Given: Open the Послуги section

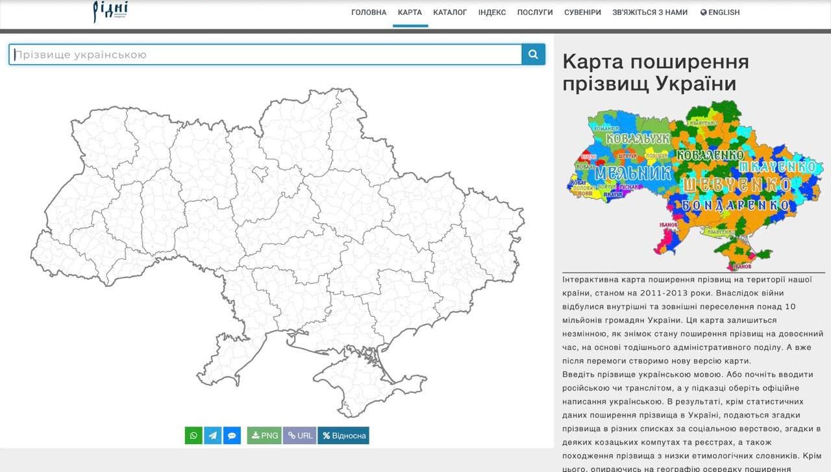Looking at the screenshot, I should tap(535, 12).
